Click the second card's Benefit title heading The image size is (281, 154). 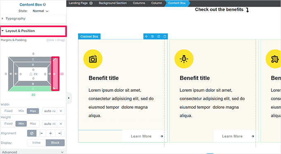coord(195,78)
